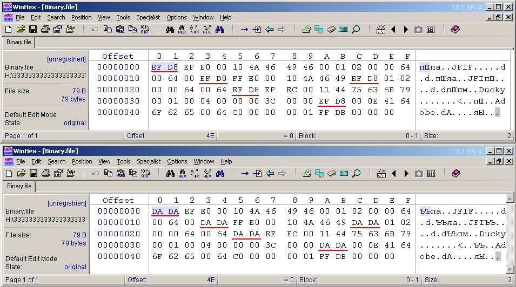Click Clone Disk icon in bottom window
The image size is (516, 287).
coord(319,174)
